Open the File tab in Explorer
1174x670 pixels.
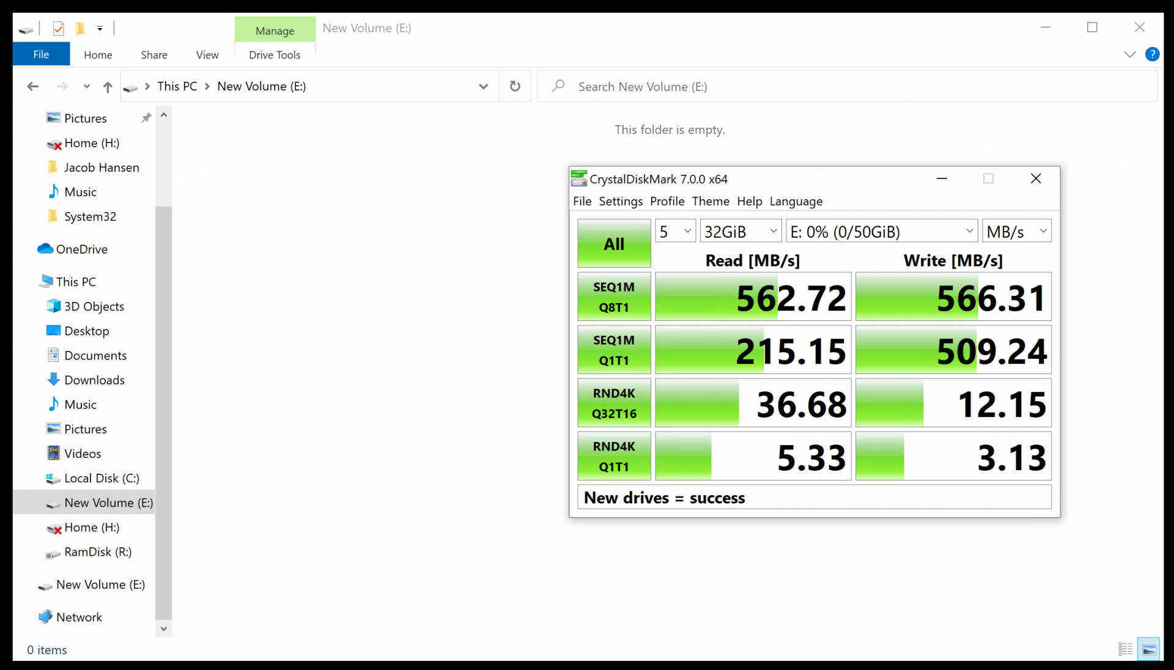pyautogui.click(x=41, y=54)
